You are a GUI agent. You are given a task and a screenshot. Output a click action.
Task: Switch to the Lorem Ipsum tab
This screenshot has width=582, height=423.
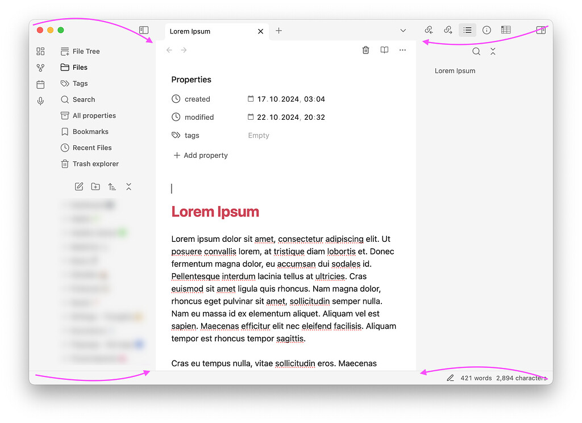190,31
